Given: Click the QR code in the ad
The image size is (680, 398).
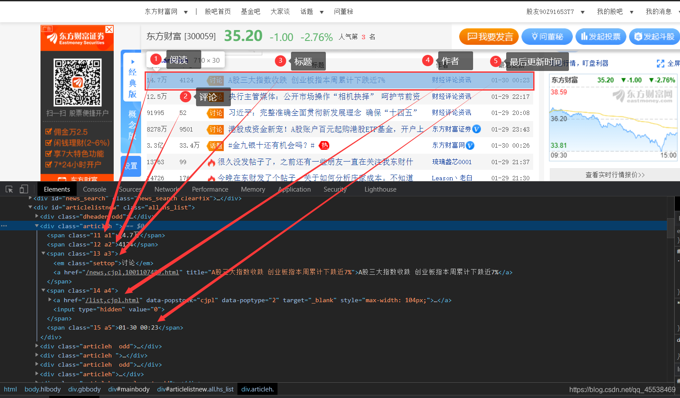Looking at the screenshot, I should pyautogui.click(x=78, y=82).
